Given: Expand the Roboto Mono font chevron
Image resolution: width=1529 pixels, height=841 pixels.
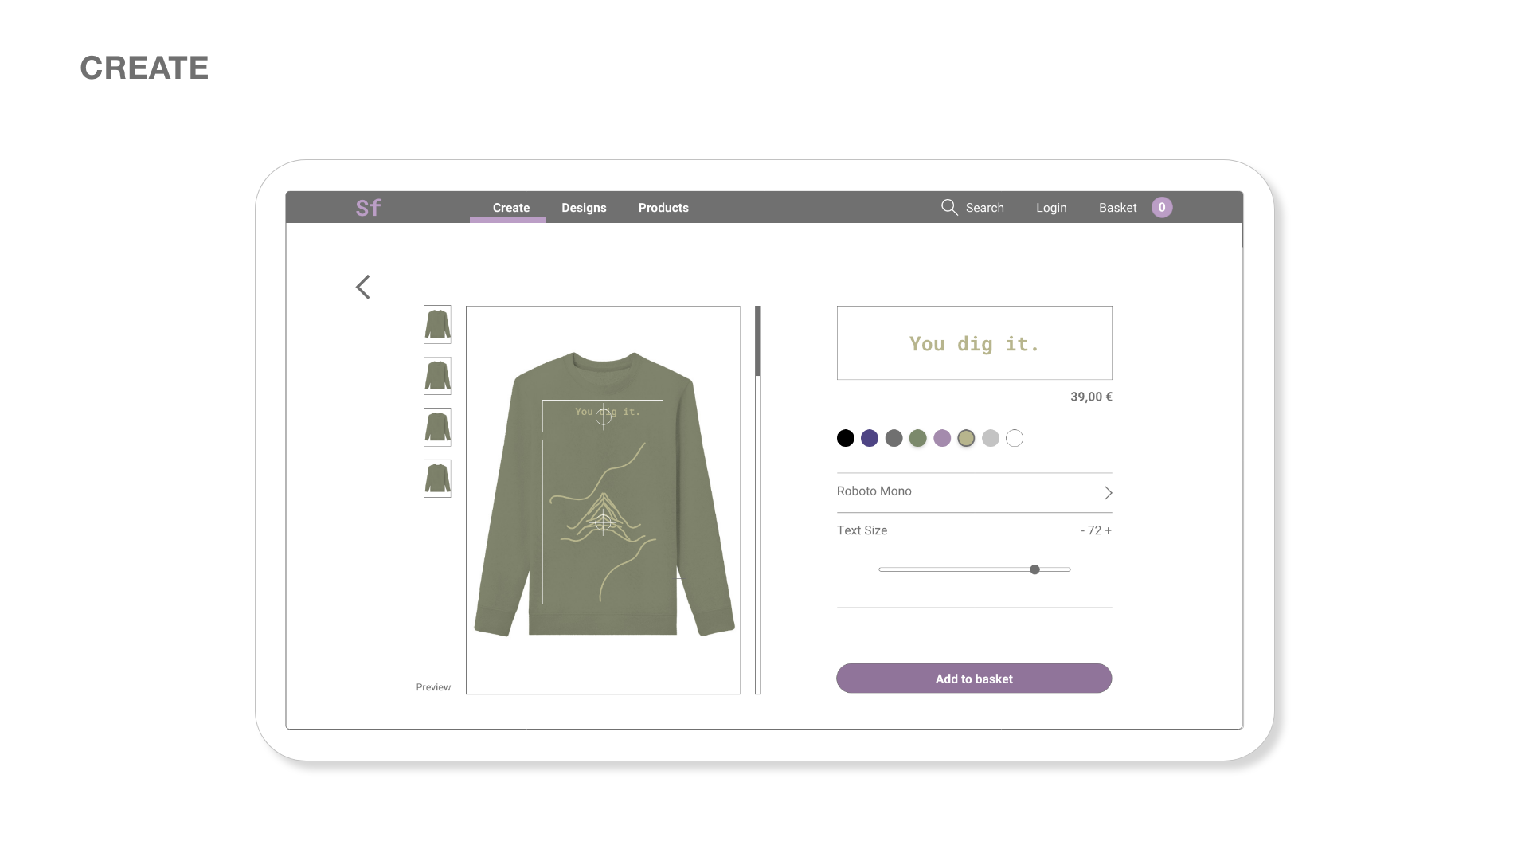Looking at the screenshot, I should point(1108,493).
